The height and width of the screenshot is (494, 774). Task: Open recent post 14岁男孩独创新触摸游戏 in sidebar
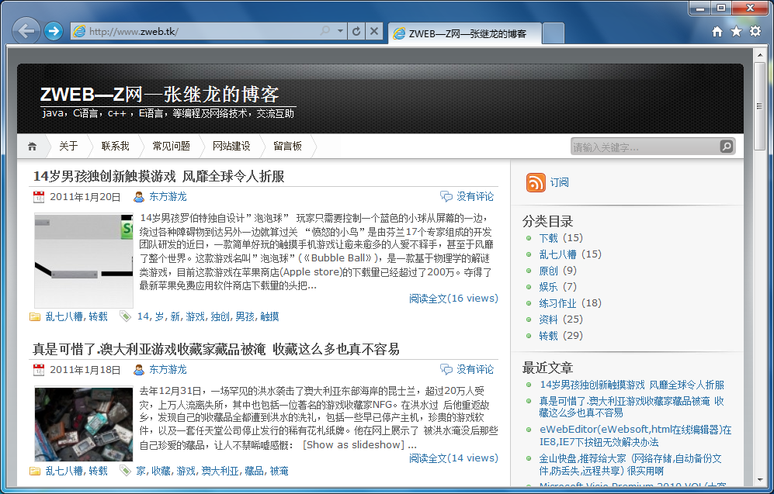(632, 385)
